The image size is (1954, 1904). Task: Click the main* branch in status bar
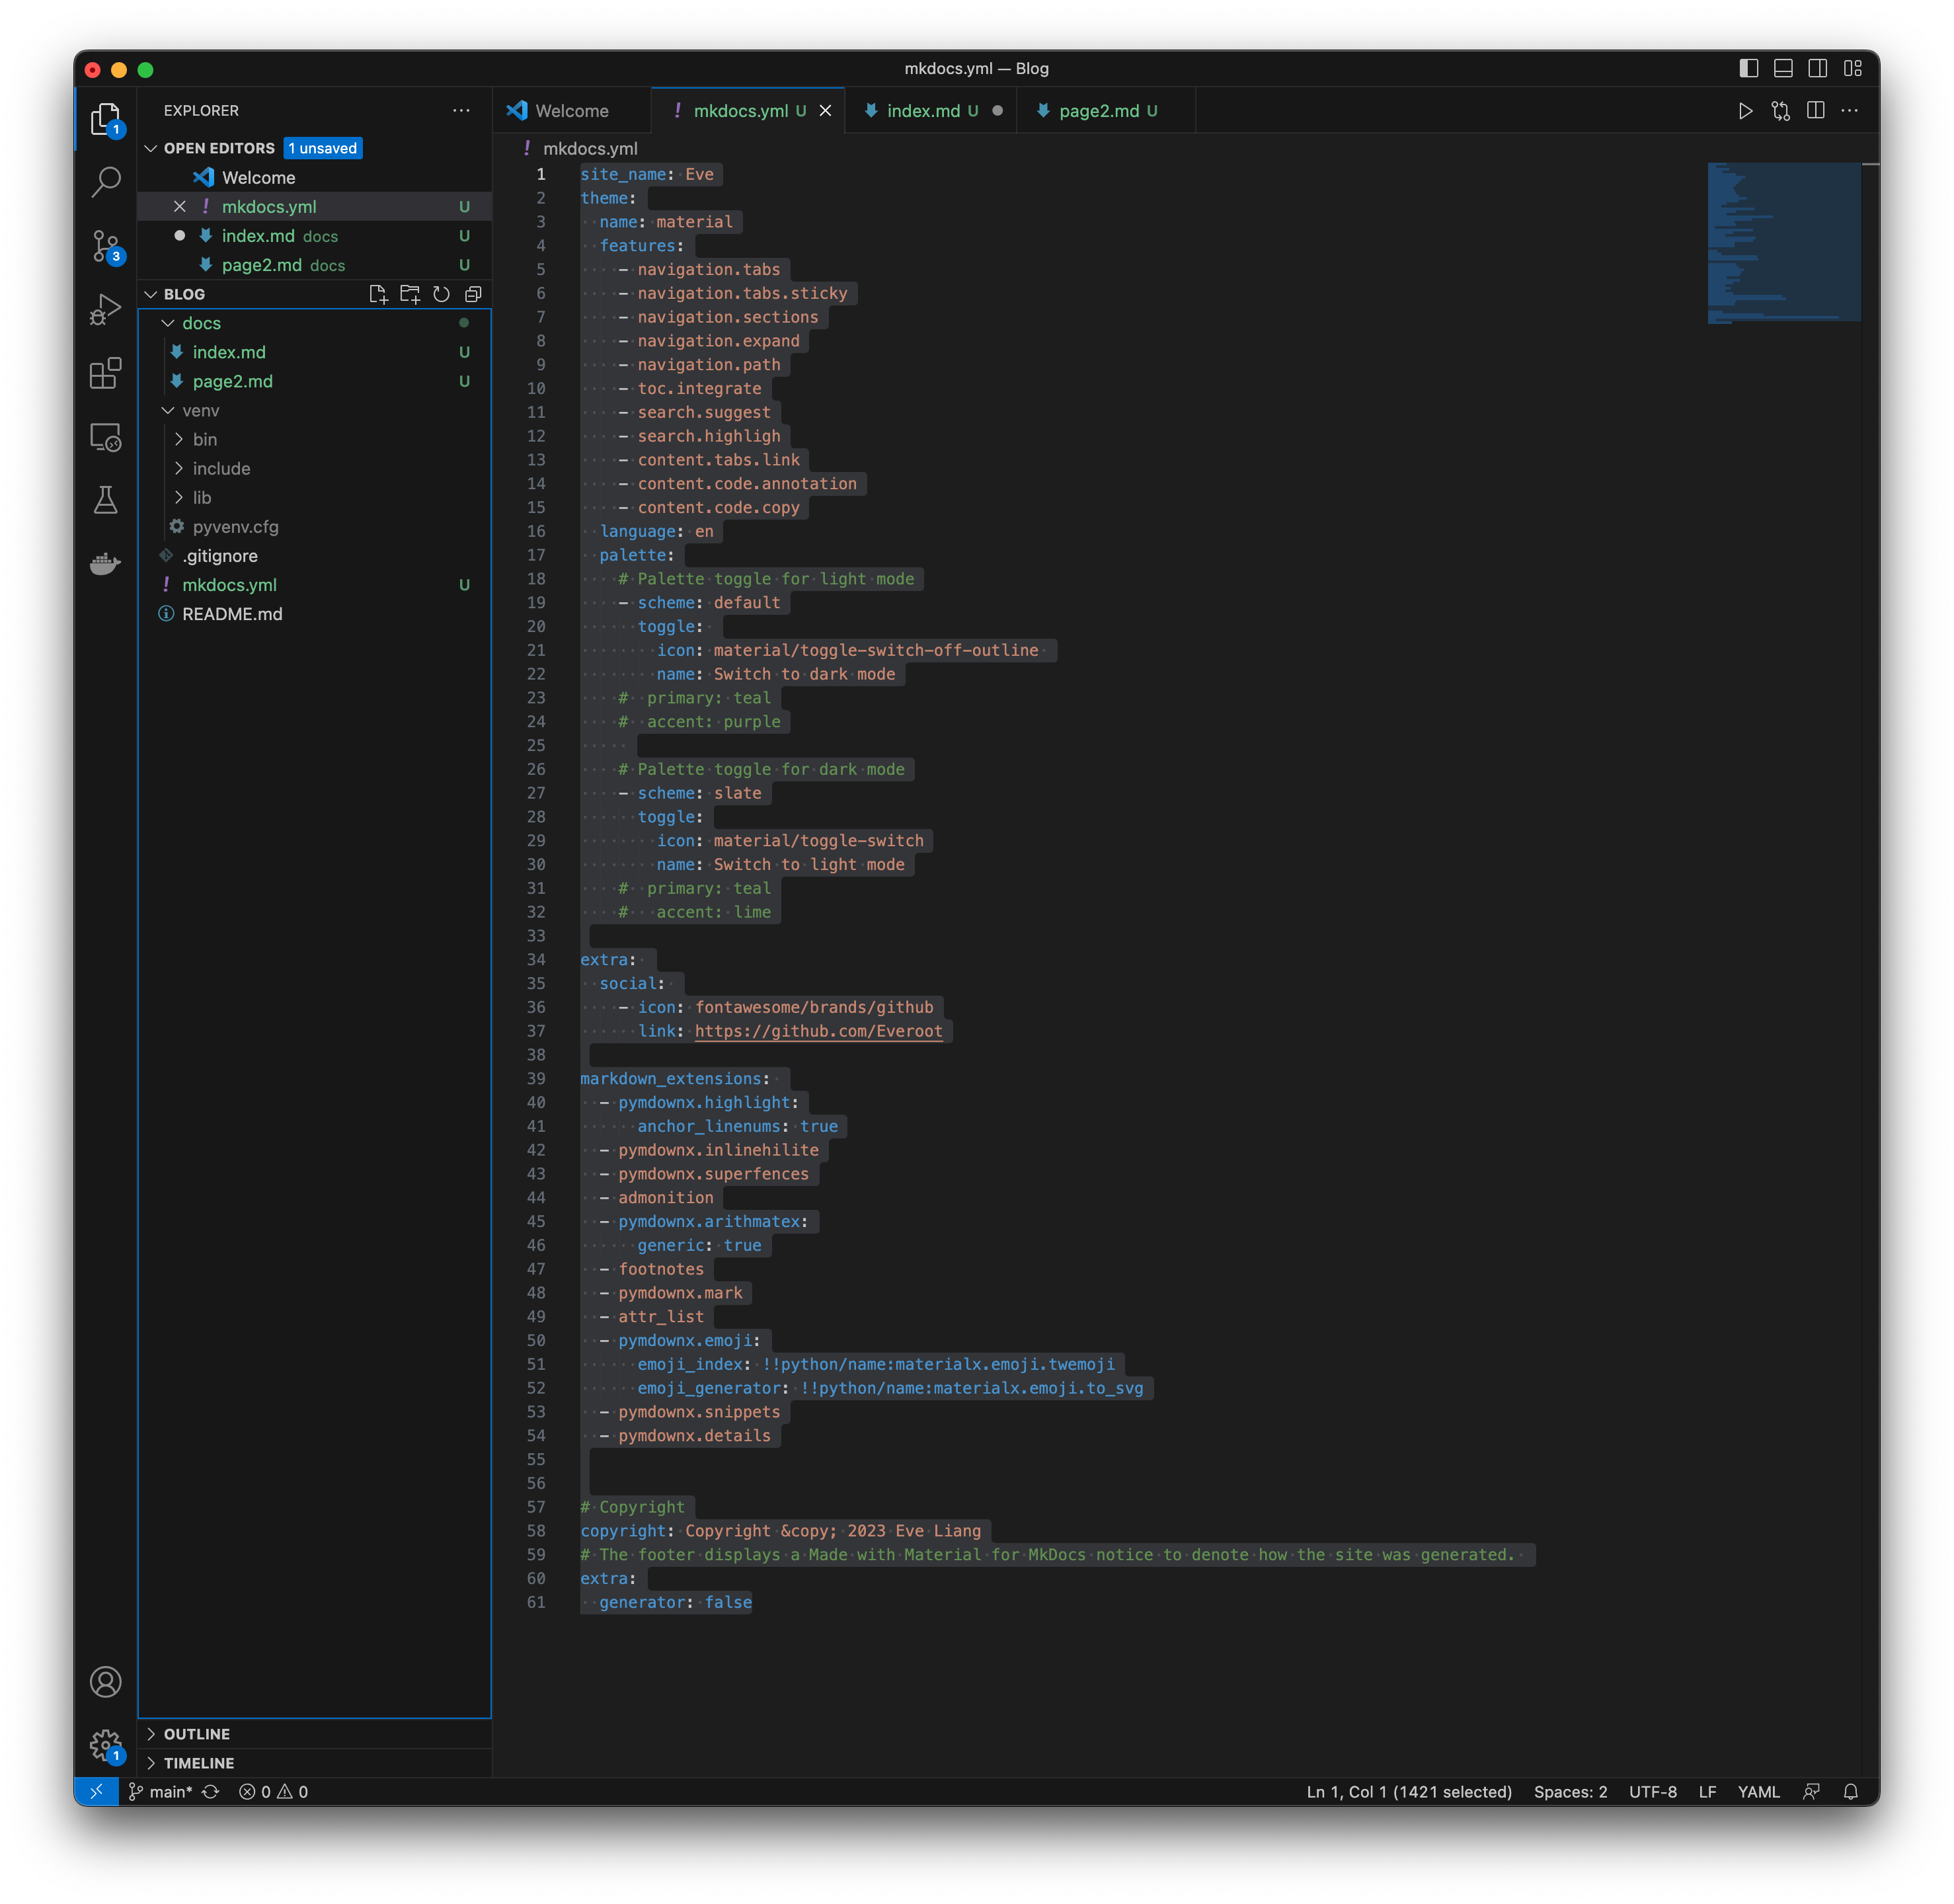tap(160, 1791)
